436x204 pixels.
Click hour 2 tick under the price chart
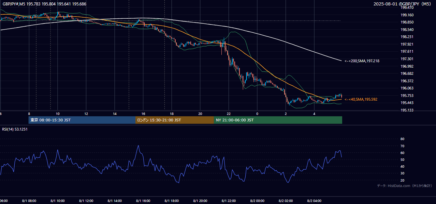pos(286,114)
